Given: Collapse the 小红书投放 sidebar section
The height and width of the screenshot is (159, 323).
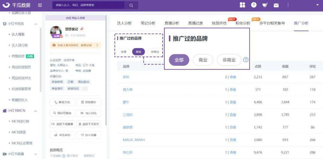Looking at the screenshot, I should (x=36, y=24).
